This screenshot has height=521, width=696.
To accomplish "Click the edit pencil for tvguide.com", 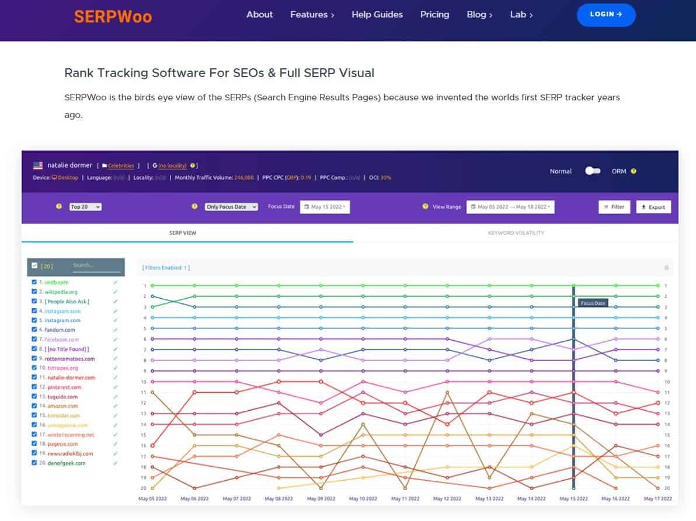I will [x=116, y=396].
